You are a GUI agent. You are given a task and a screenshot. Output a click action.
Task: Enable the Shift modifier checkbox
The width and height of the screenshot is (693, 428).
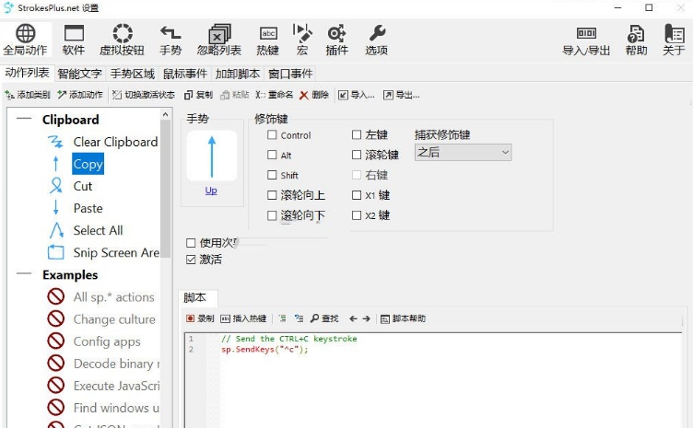click(272, 175)
